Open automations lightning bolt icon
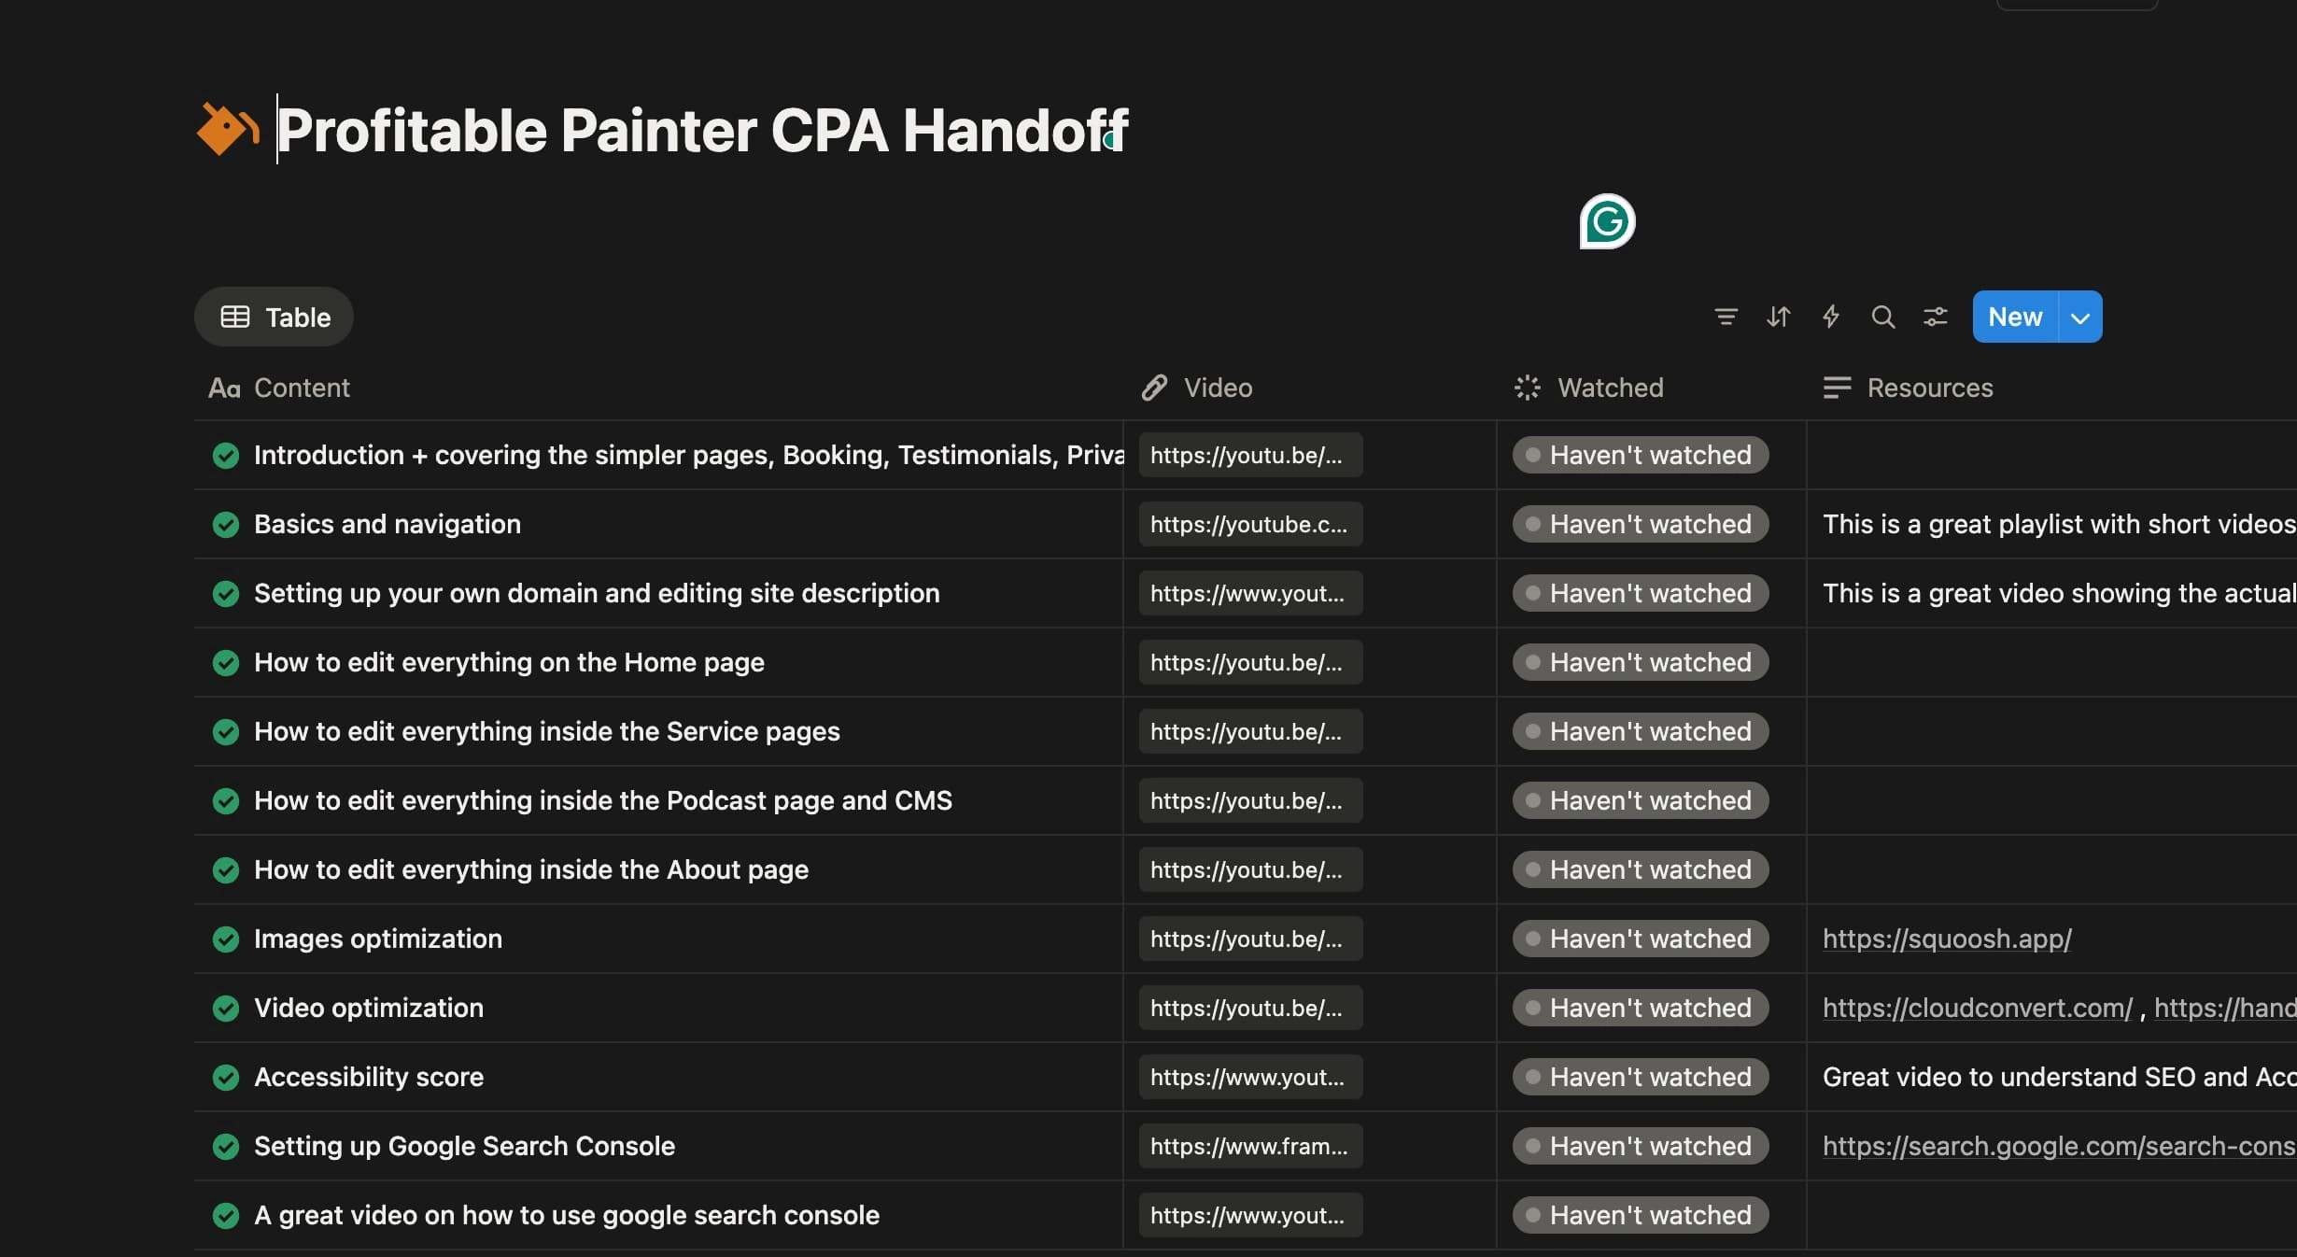 coord(1830,318)
